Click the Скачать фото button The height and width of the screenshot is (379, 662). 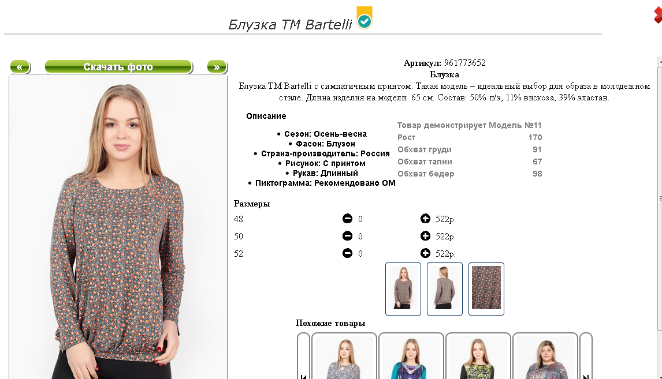118,66
